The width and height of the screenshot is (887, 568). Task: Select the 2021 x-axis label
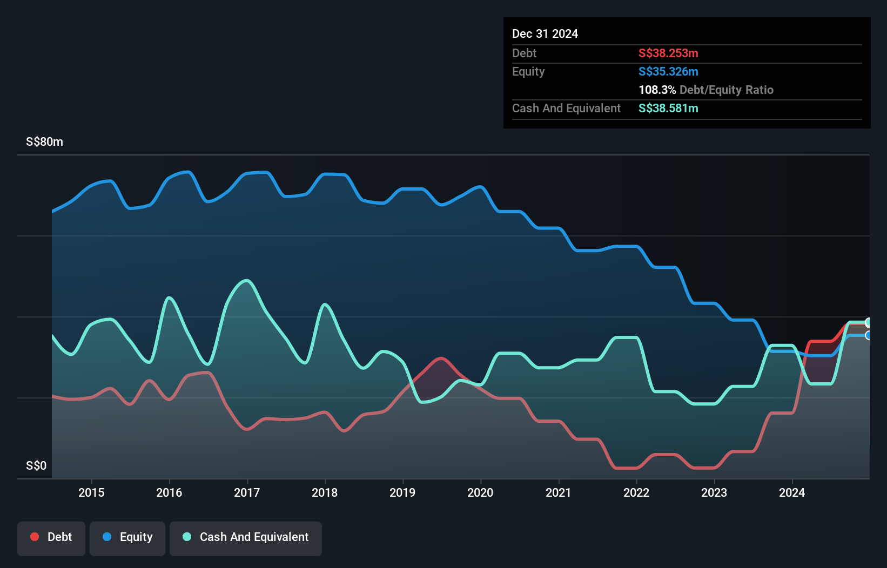pyautogui.click(x=558, y=492)
